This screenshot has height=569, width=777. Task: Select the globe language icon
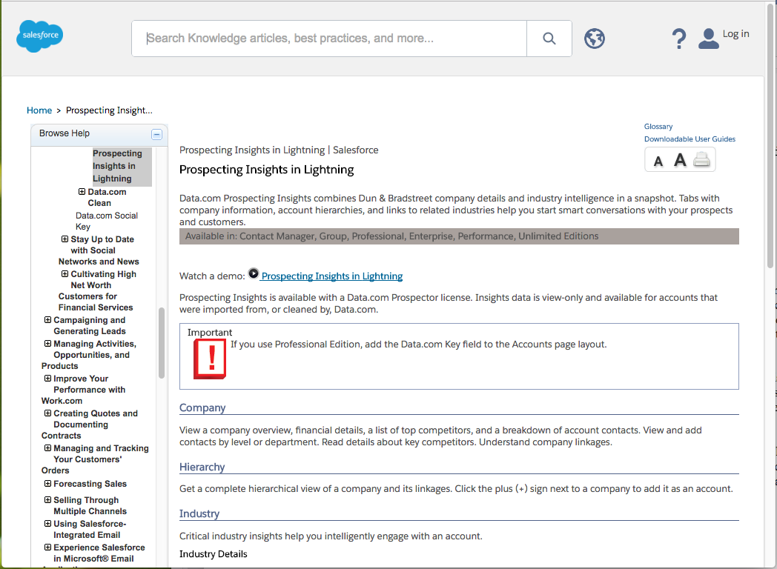click(594, 39)
